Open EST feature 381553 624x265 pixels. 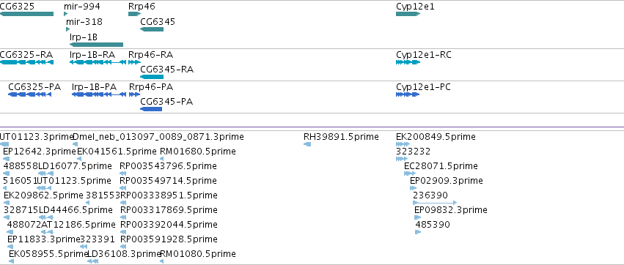[103, 195]
